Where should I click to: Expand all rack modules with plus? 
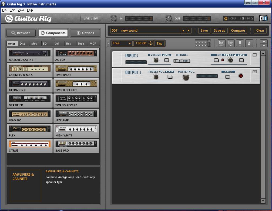pos(264,42)
